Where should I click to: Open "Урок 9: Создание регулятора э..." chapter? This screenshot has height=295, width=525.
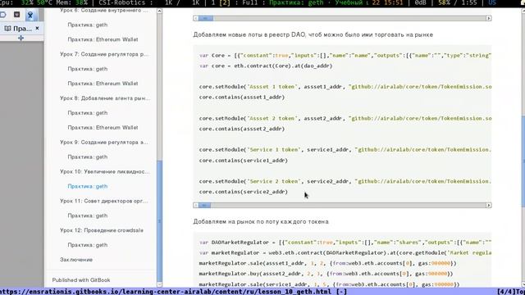click(x=104, y=143)
